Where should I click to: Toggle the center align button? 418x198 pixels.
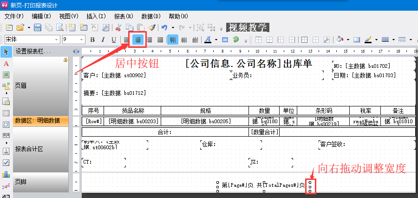138,40
